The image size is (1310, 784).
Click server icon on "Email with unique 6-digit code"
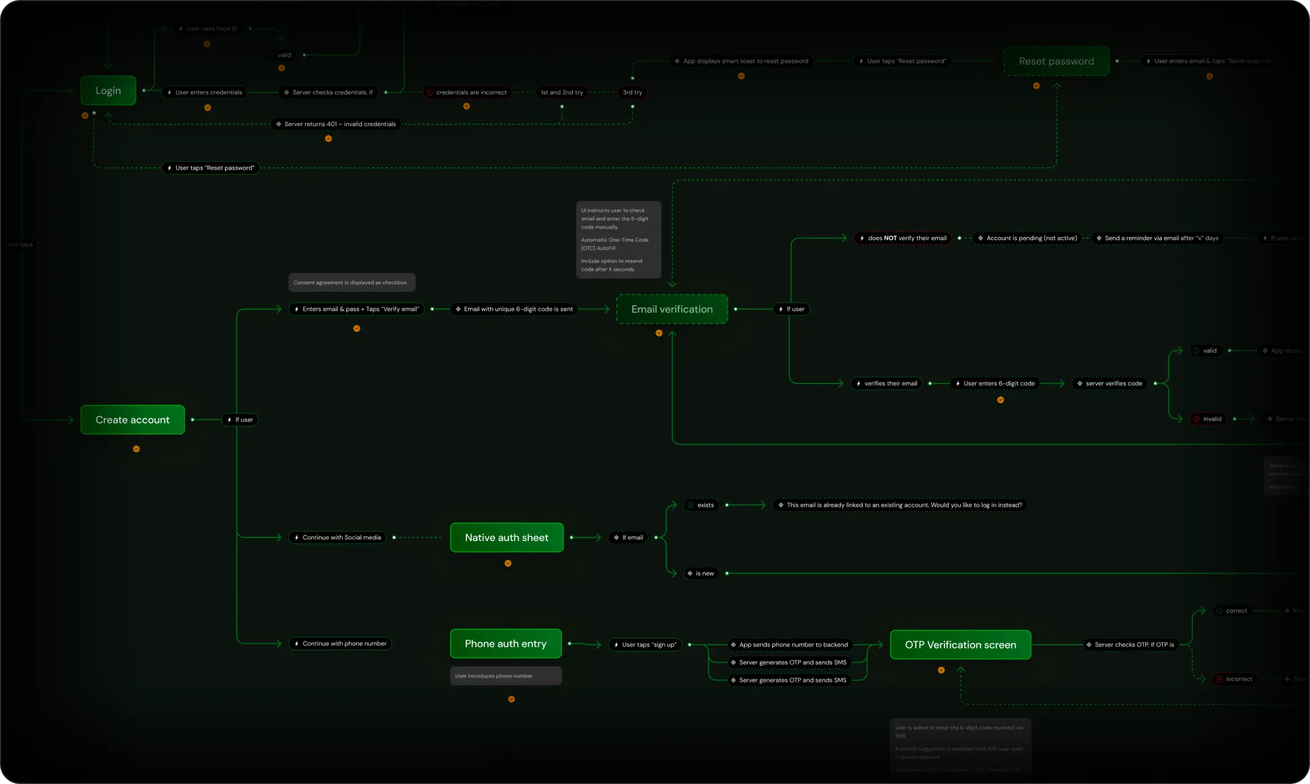(458, 309)
